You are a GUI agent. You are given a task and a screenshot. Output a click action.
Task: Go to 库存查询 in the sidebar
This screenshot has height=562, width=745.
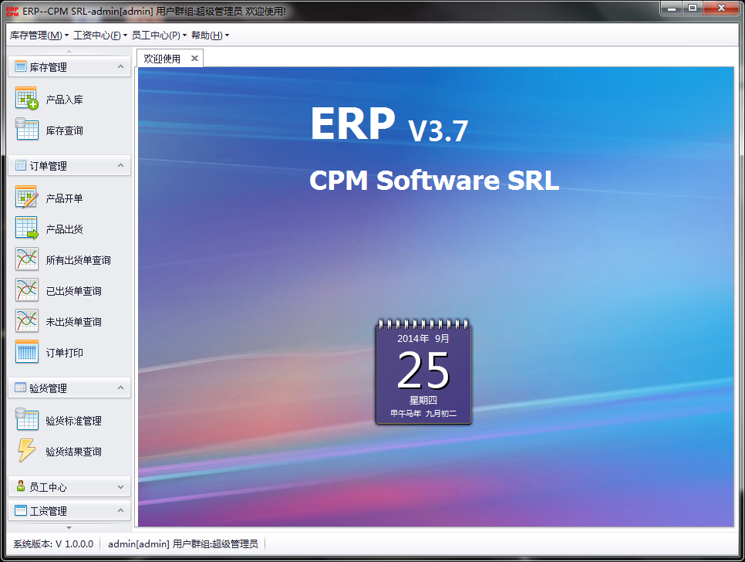(x=64, y=130)
